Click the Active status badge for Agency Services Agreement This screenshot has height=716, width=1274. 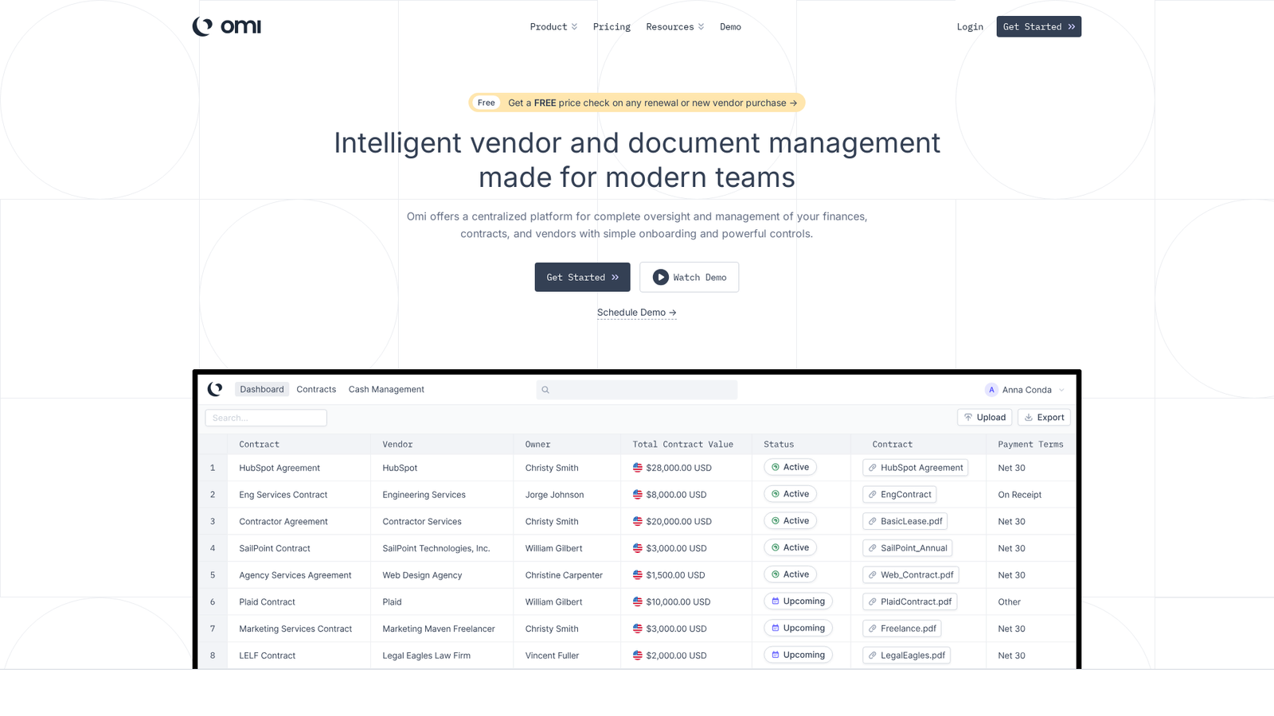pos(790,574)
